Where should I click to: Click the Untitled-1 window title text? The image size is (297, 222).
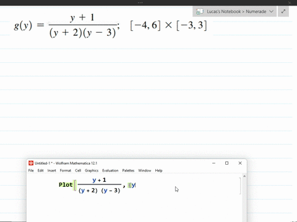(x=66, y=163)
